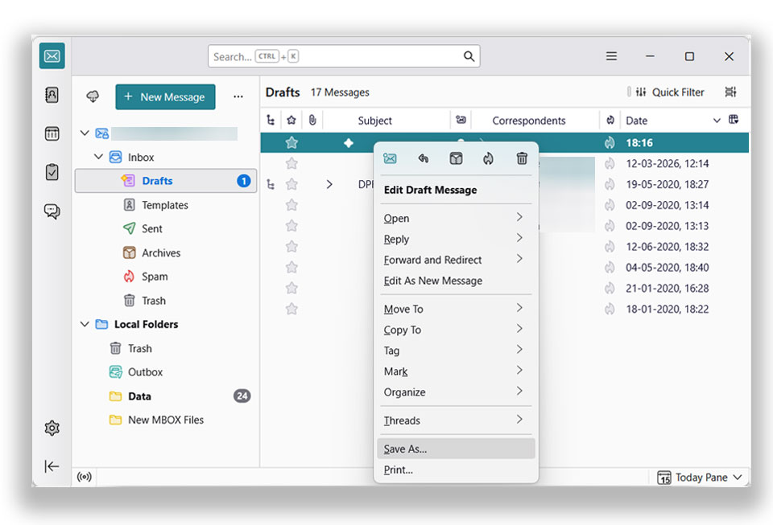The image size is (773, 525).
Task: Toggle star on 12-06-2020 message
Action: [291, 247]
